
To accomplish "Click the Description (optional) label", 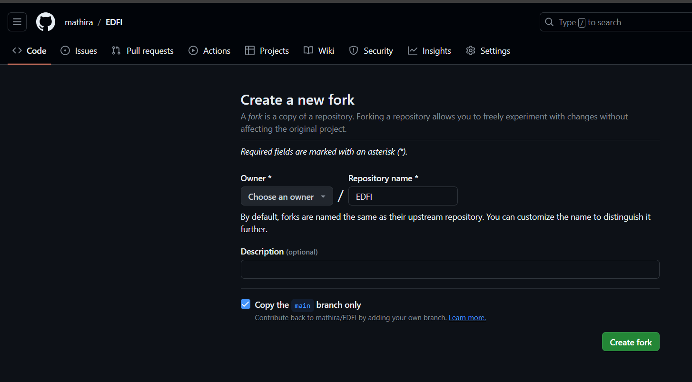I will (x=279, y=252).
